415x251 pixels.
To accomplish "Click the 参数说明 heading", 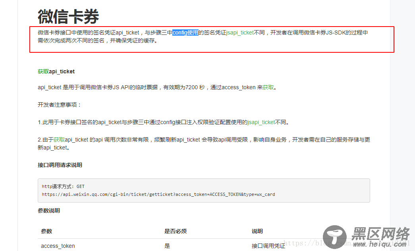I will 49,211.
